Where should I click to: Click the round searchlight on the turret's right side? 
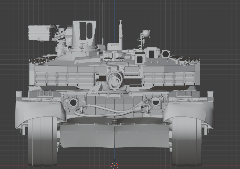[165, 54]
